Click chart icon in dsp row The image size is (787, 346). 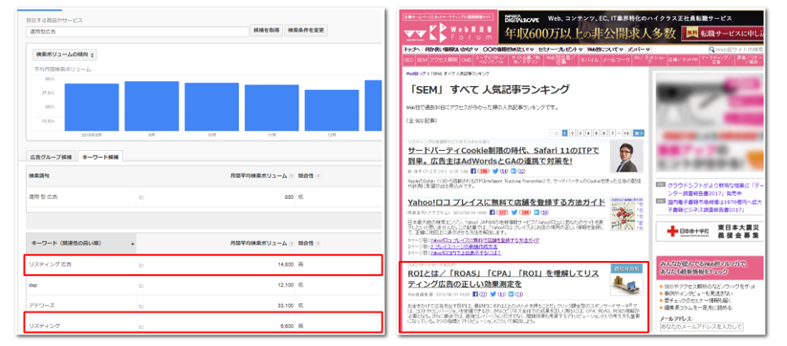pos(141,285)
